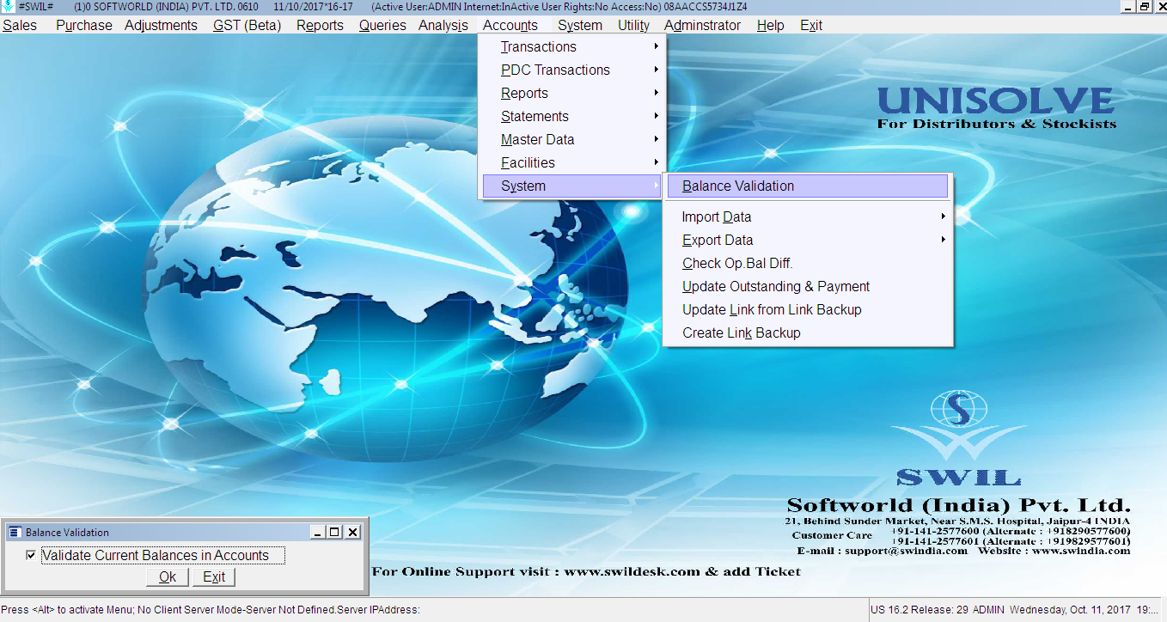Click the 'Press <Alt> to activate Menu' status text

point(68,610)
